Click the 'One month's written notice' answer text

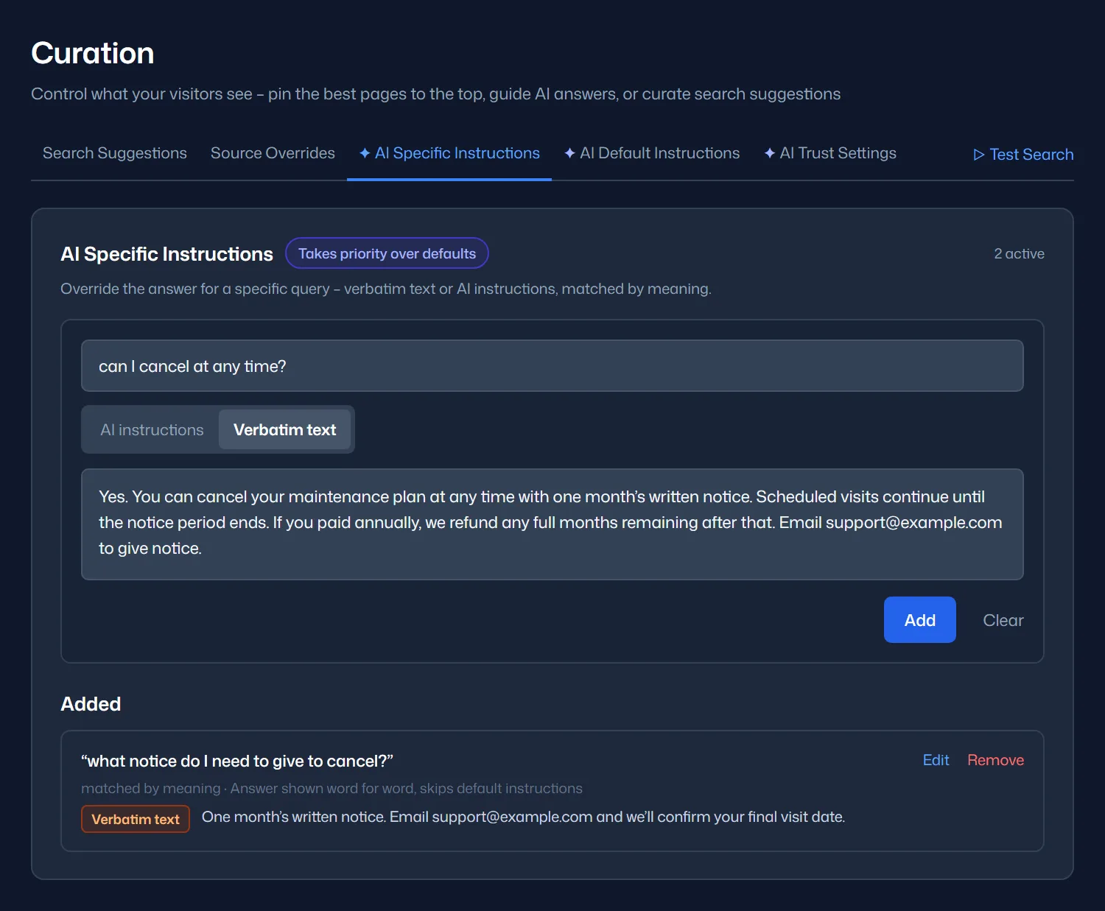[x=523, y=817]
